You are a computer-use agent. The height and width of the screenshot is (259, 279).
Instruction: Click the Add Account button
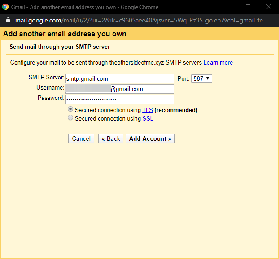[x=150, y=138]
